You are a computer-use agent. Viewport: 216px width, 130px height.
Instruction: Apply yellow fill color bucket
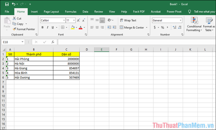pyautogui.click(x=73, y=27)
